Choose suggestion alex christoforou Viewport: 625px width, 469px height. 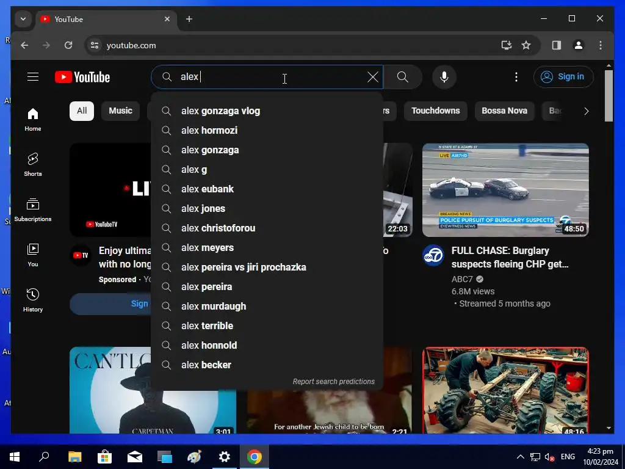(x=267, y=228)
